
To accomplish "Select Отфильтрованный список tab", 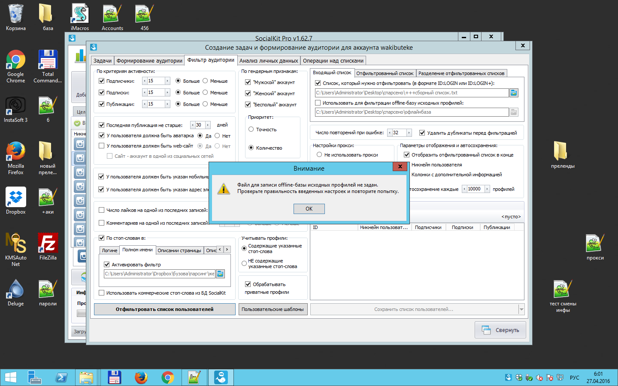I will click(385, 73).
